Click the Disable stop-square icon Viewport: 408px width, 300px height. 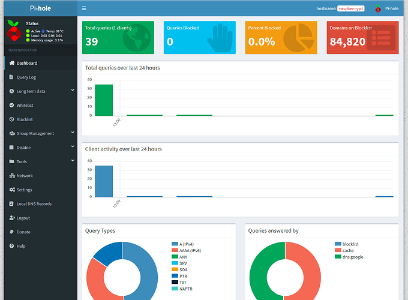pos(11,147)
